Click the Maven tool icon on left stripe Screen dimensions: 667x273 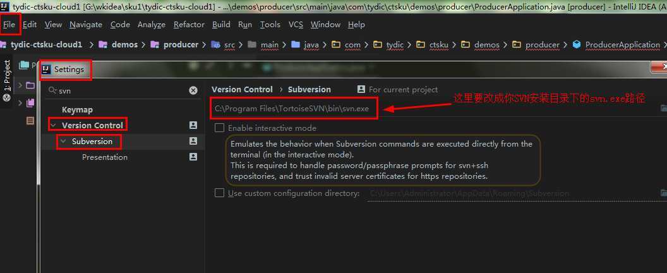pyautogui.click(x=6, y=97)
